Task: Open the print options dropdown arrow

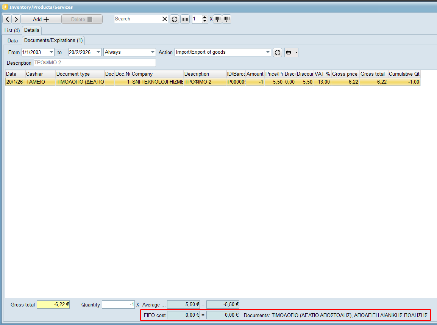Action: (x=296, y=53)
